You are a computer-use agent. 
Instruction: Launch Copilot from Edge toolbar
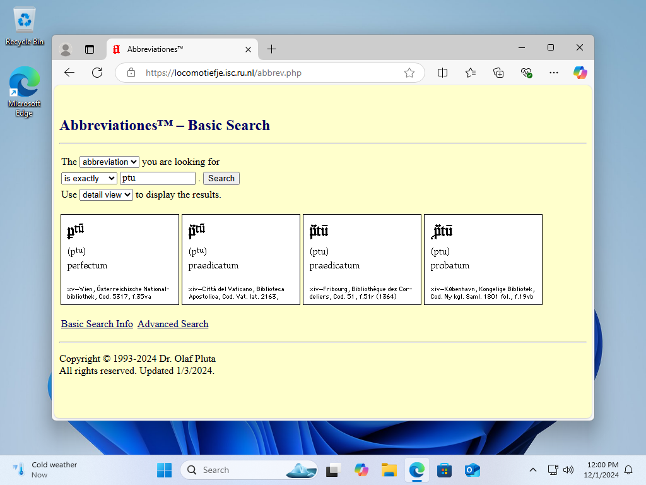[x=580, y=73]
